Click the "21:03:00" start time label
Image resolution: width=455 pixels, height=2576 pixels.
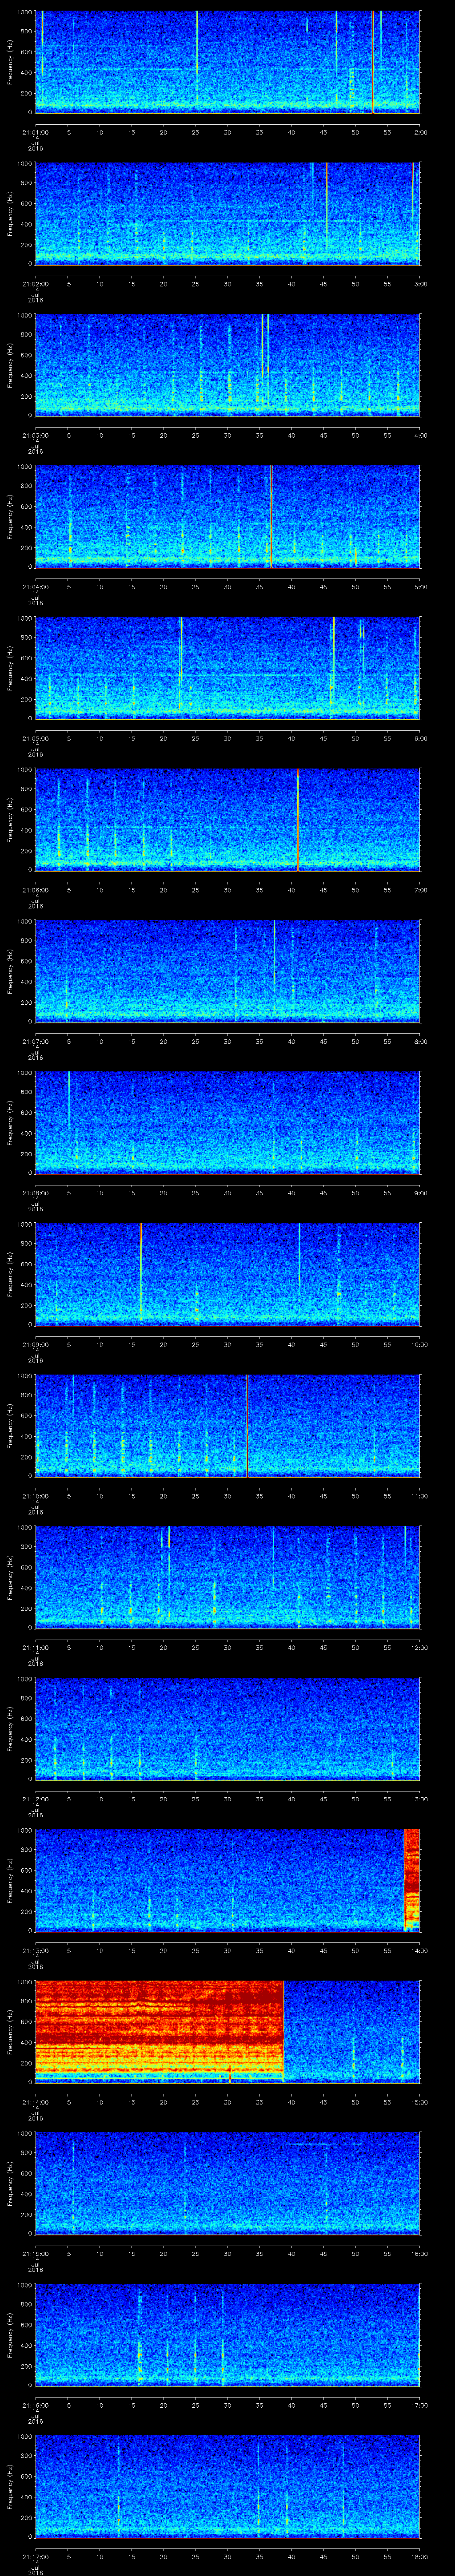(36, 434)
